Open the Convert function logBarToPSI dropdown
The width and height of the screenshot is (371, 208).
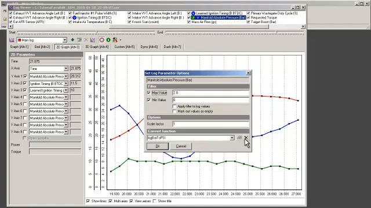(x=232, y=138)
